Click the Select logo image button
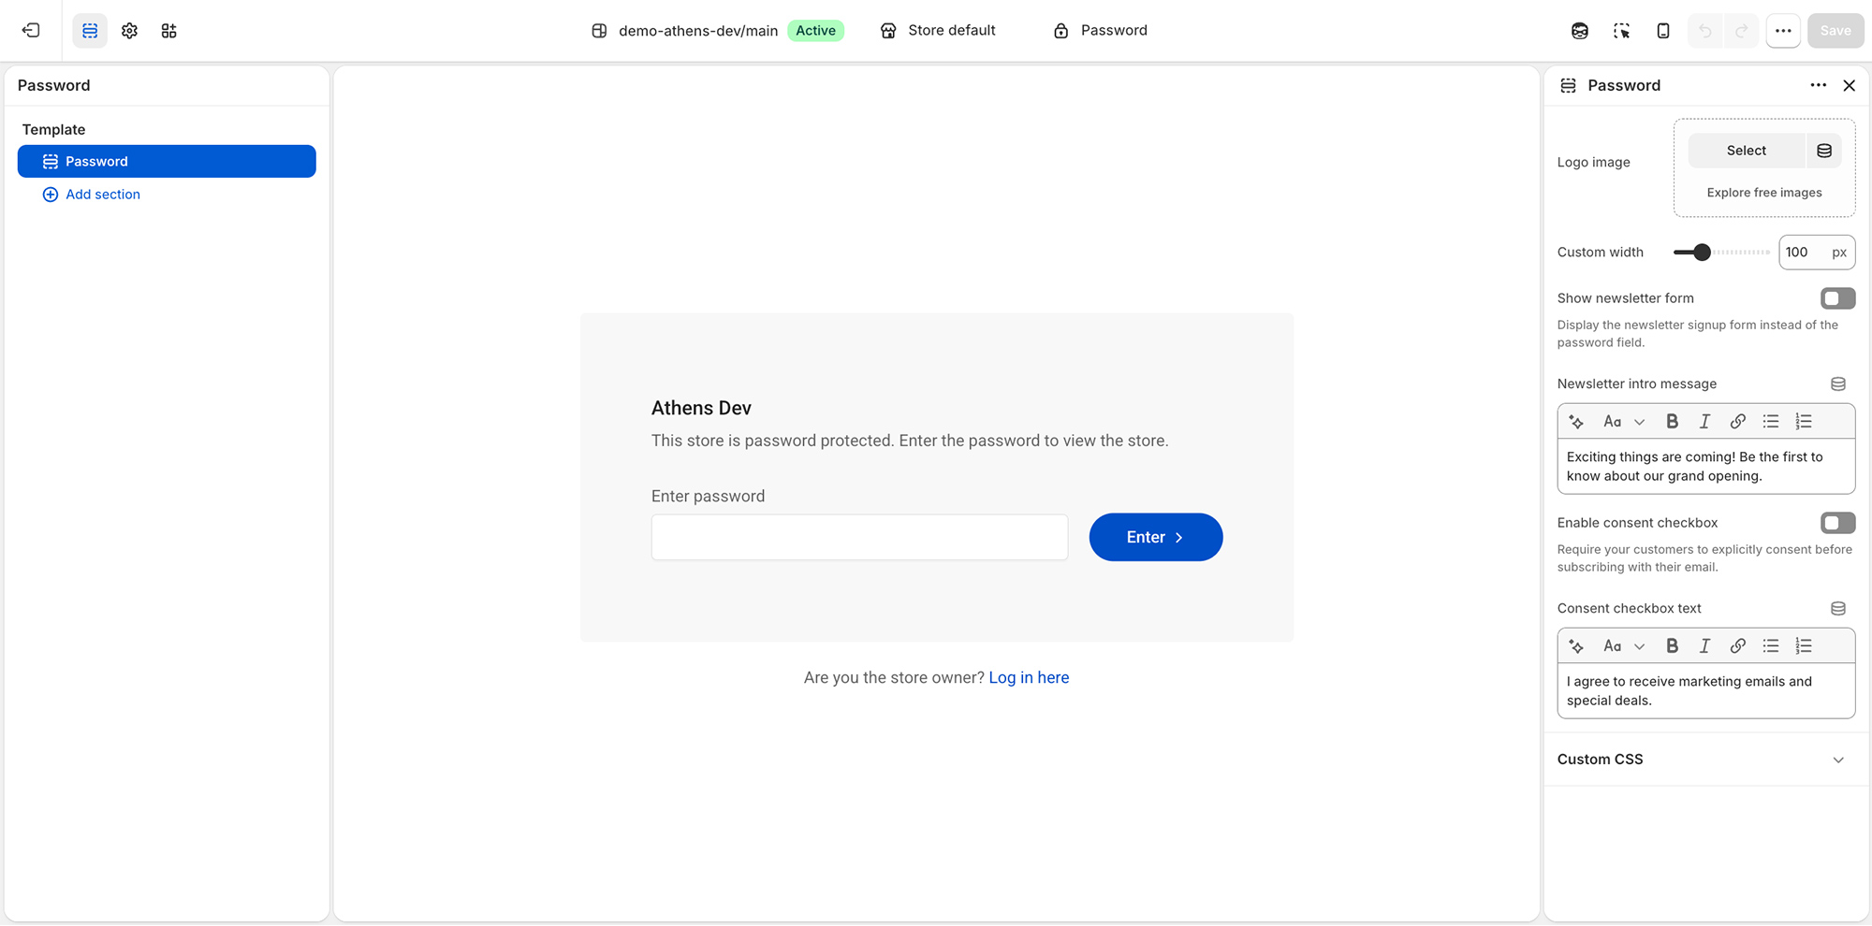Viewport: 1872px width, 926px height. pos(1746,151)
